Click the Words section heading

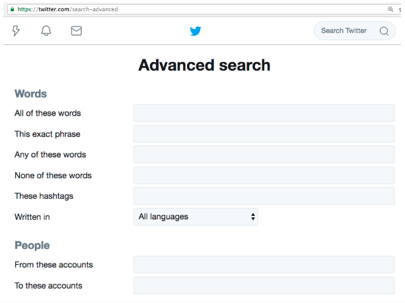[x=31, y=94]
